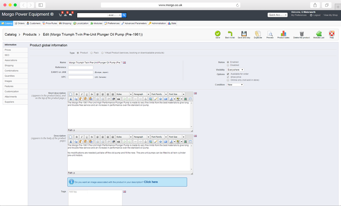Apply bold in Short description editor

click(76, 94)
